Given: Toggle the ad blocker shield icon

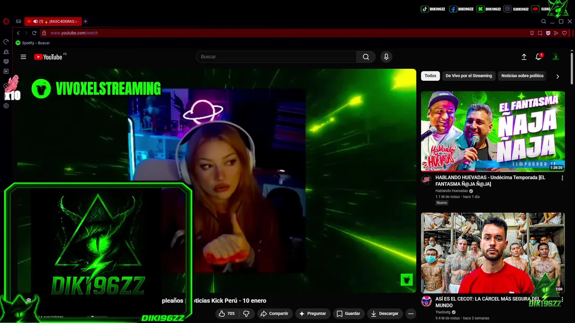Looking at the screenshot, I should [548, 33].
